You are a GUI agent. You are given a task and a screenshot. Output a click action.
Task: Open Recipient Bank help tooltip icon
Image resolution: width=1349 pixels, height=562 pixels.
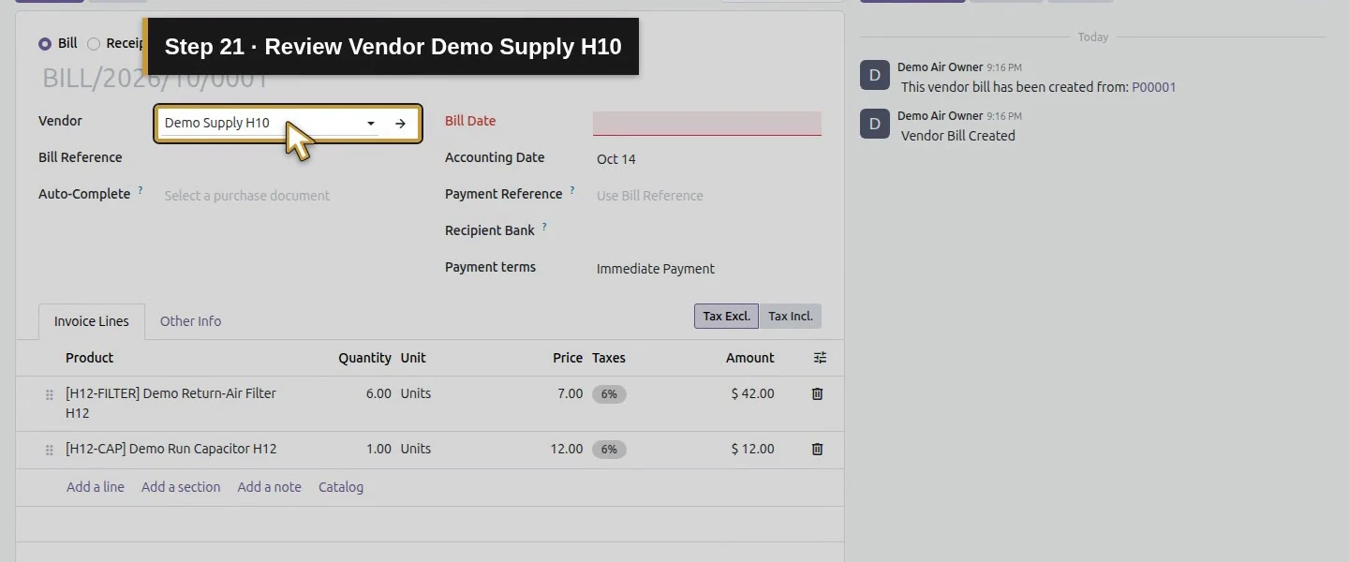[544, 227]
